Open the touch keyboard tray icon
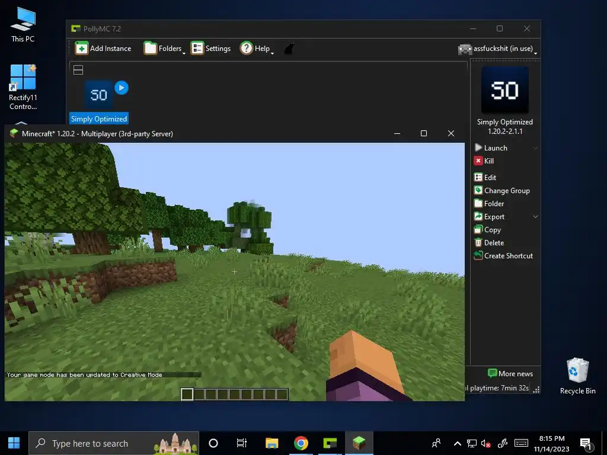The height and width of the screenshot is (455, 607). (x=521, y=443)
